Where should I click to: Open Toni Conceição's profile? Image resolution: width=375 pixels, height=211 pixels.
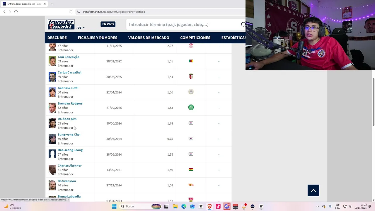coord(68,57)
